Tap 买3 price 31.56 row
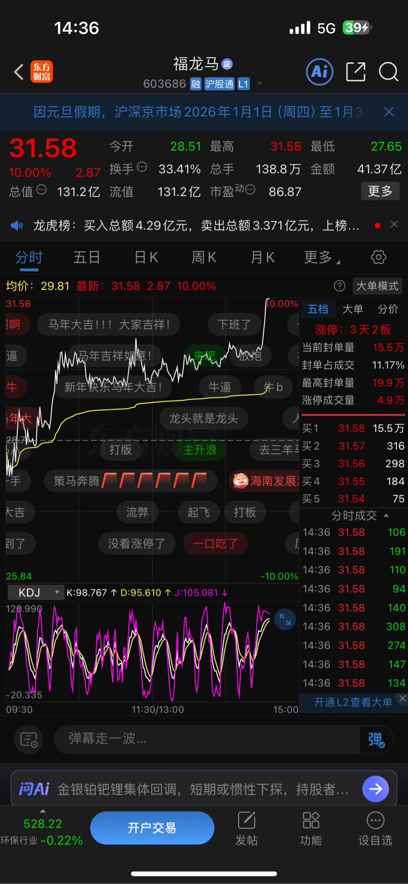 click(353, 464)
